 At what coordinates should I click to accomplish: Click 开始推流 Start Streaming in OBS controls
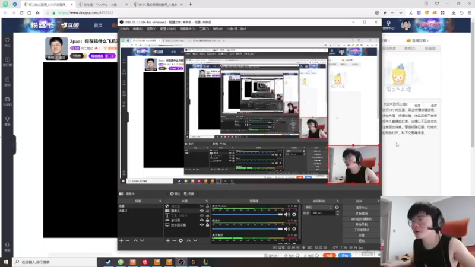[x=361, y=214]
